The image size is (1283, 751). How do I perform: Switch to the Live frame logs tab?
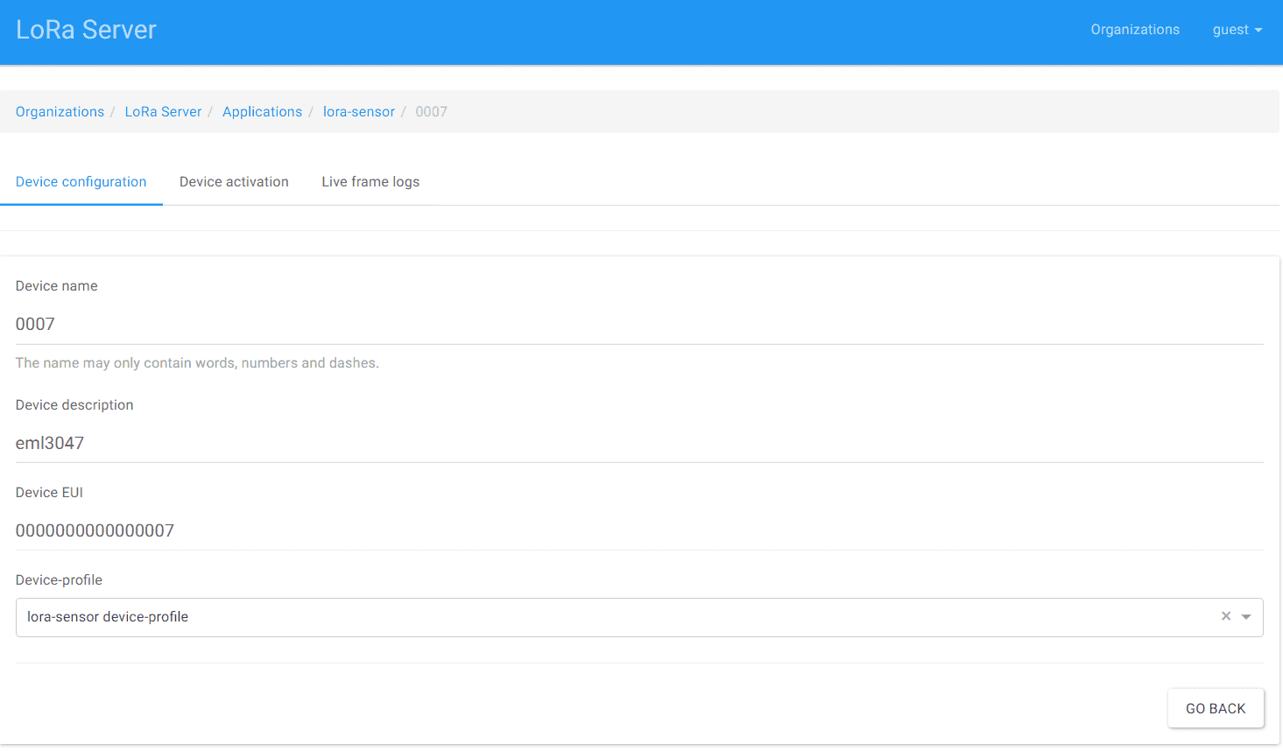click(370, 182)
